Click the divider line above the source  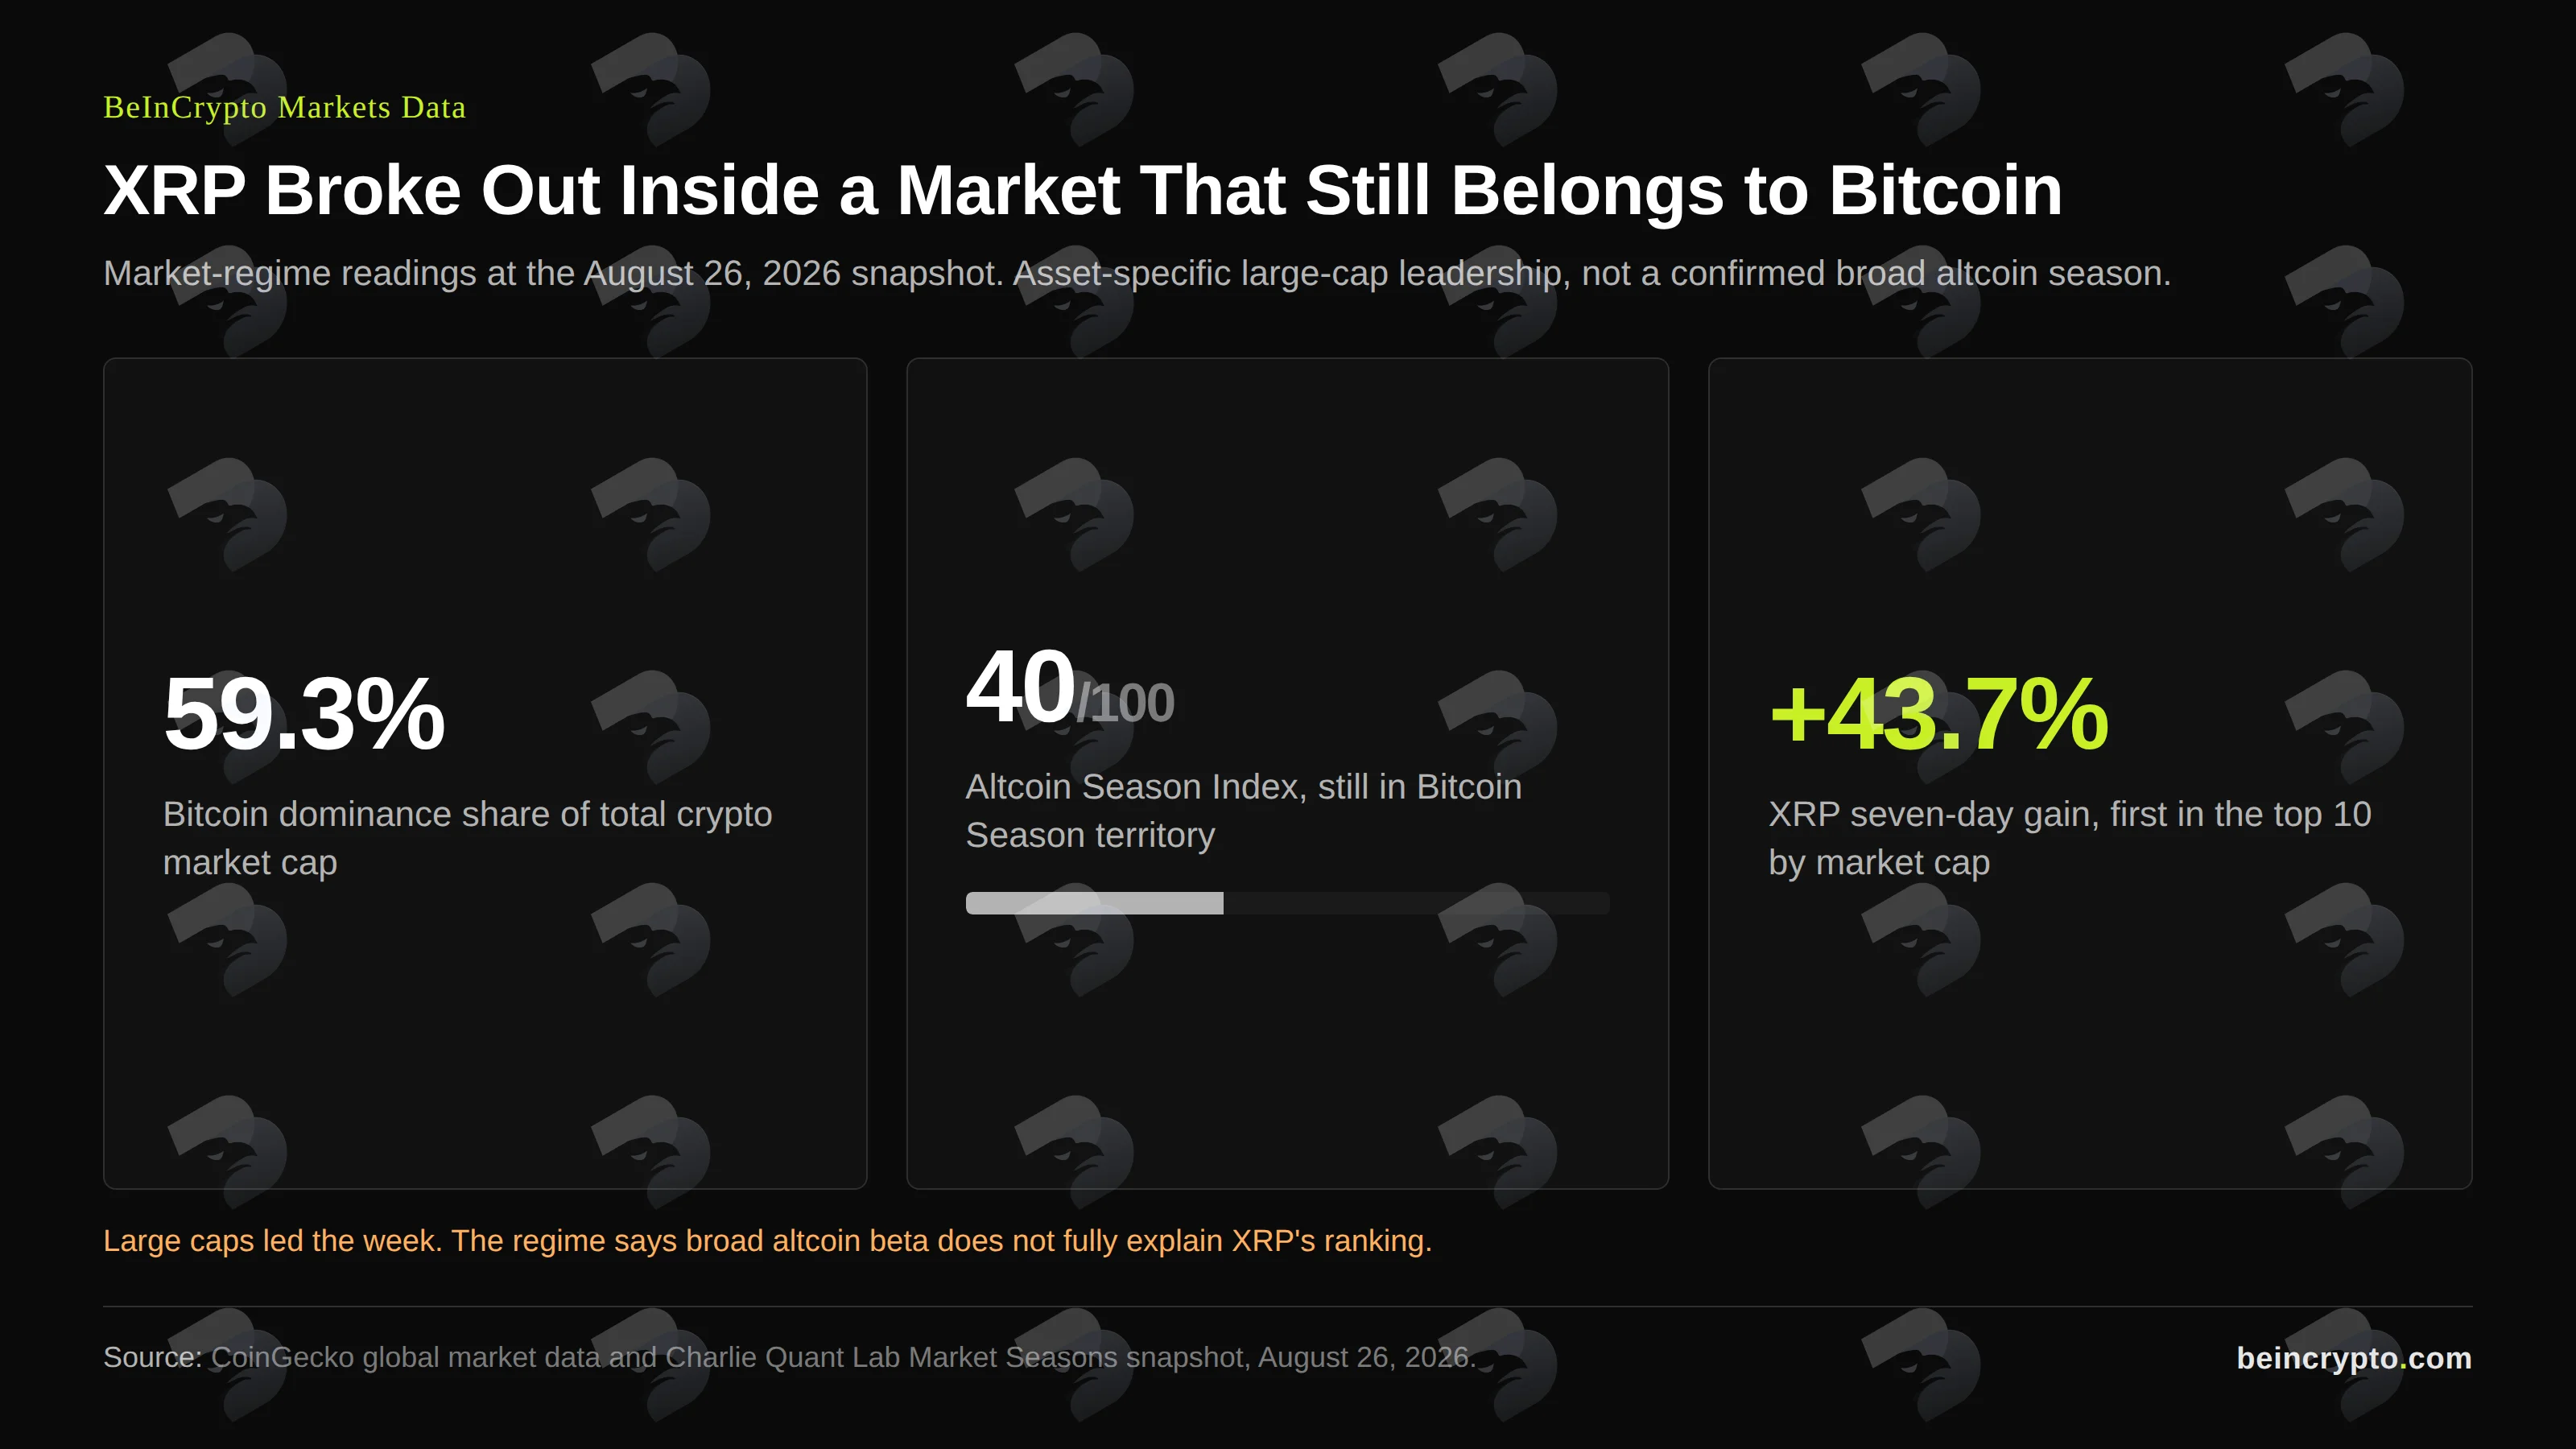1288,1306
